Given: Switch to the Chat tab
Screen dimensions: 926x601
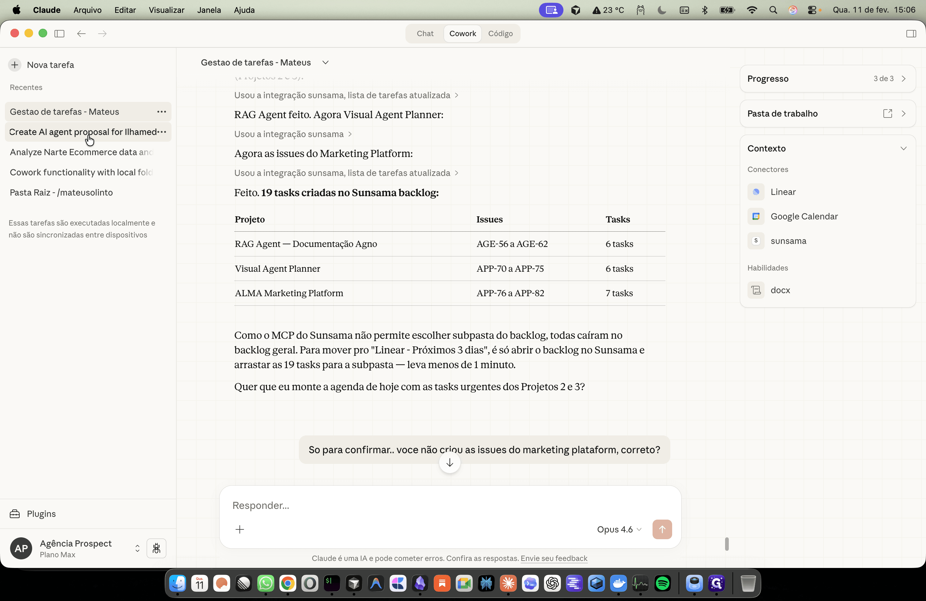Looking at the screenshot, I should [425, 33].
